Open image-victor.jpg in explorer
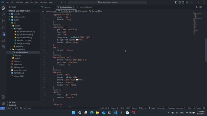207x116 pixels. 24,43
